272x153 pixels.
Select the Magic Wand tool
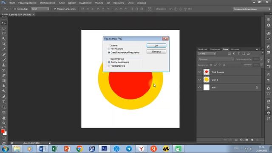tap(4, 39)
